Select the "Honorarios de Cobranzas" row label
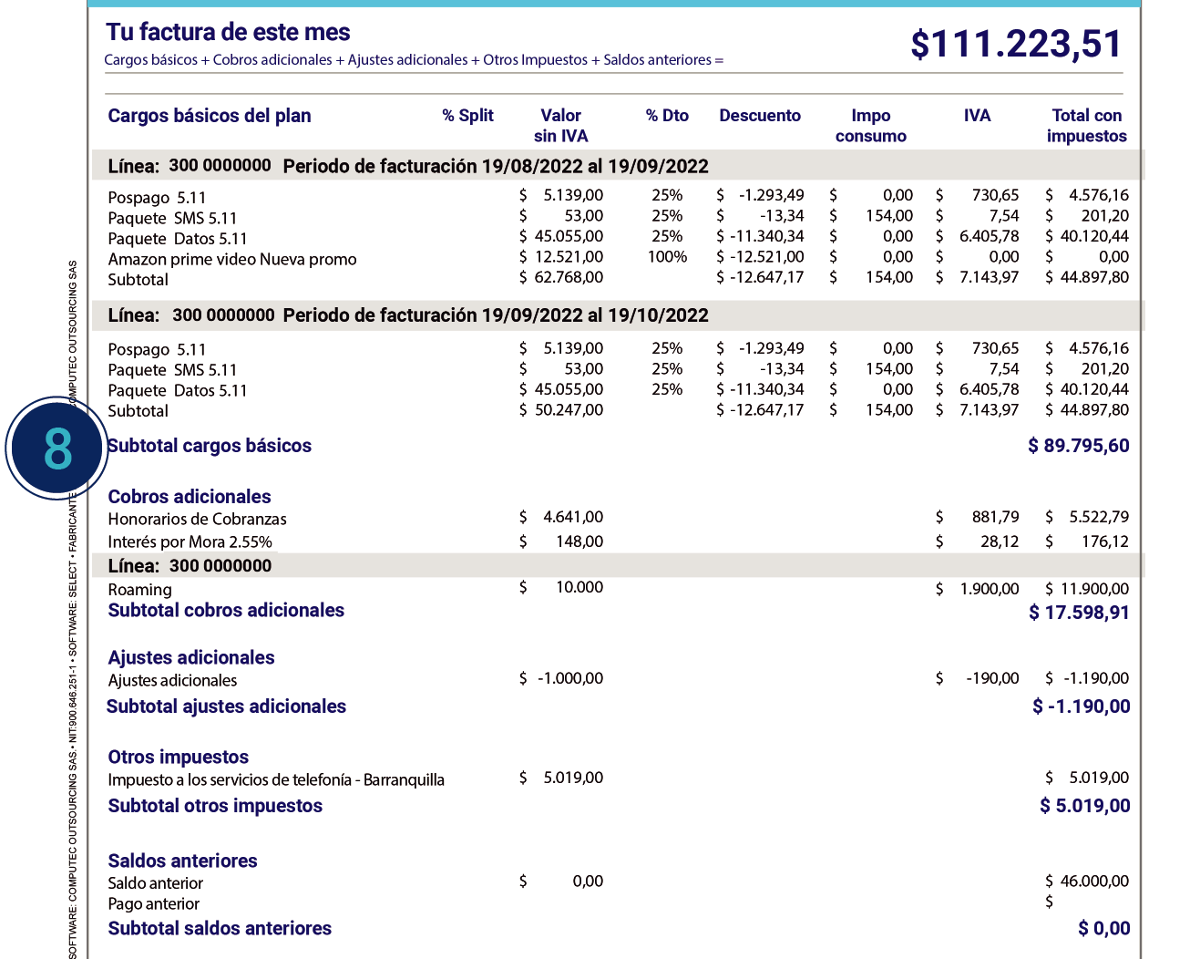The image size is (1200, 959). coord(197,519)
